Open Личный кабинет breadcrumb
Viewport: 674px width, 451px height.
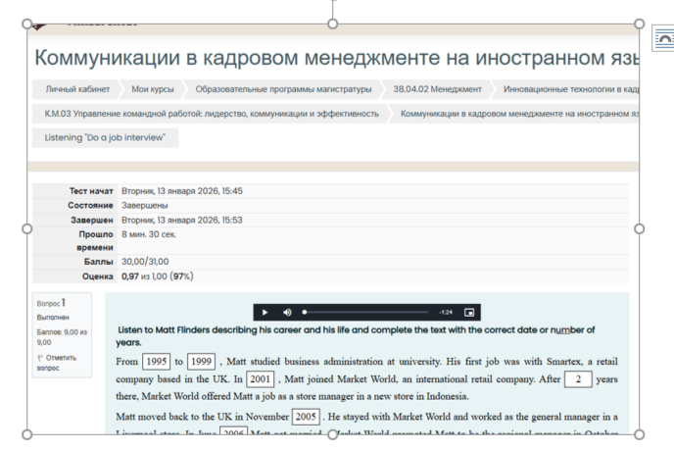[x=76, y=89]
